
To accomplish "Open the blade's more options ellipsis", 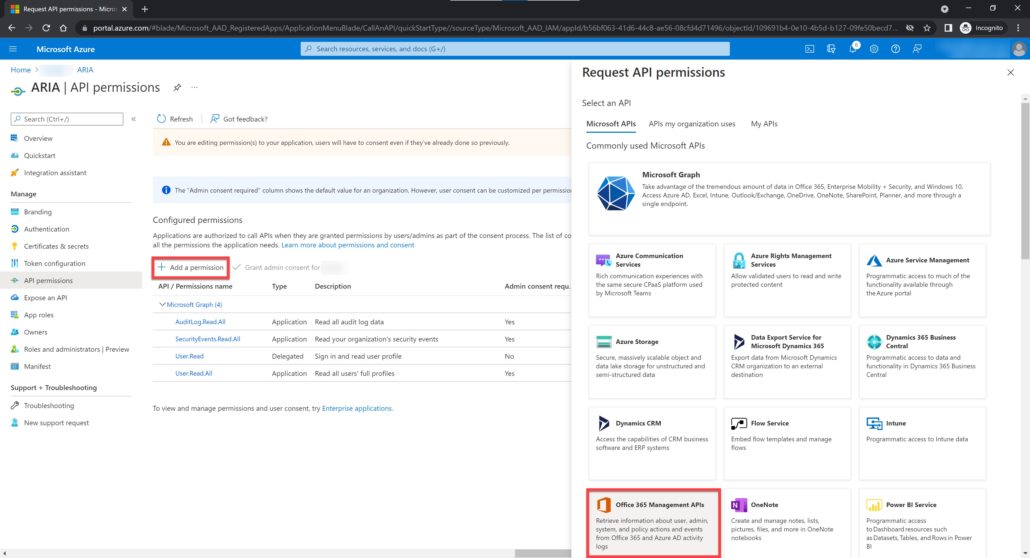I will click(x=194, y=88).
